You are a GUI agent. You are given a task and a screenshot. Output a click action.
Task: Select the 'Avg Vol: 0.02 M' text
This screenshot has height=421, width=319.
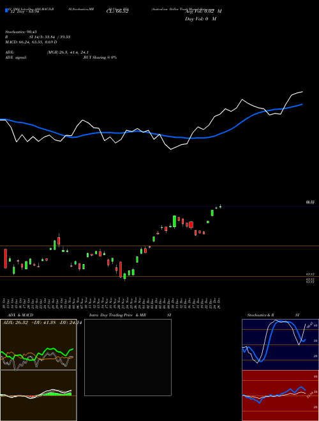pos(204,11)
